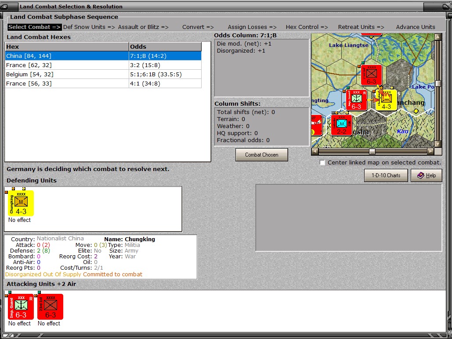Viewport: 452px width, 339px height.
Task: Click the Lake Liangtse label on the map
Action: point(348,45)
